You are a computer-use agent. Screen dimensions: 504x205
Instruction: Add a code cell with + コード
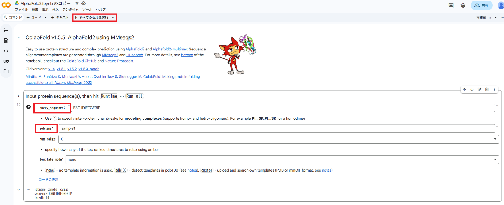pos(34,17)
